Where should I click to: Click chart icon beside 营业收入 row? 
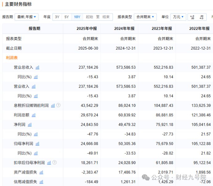click(34, 86)
